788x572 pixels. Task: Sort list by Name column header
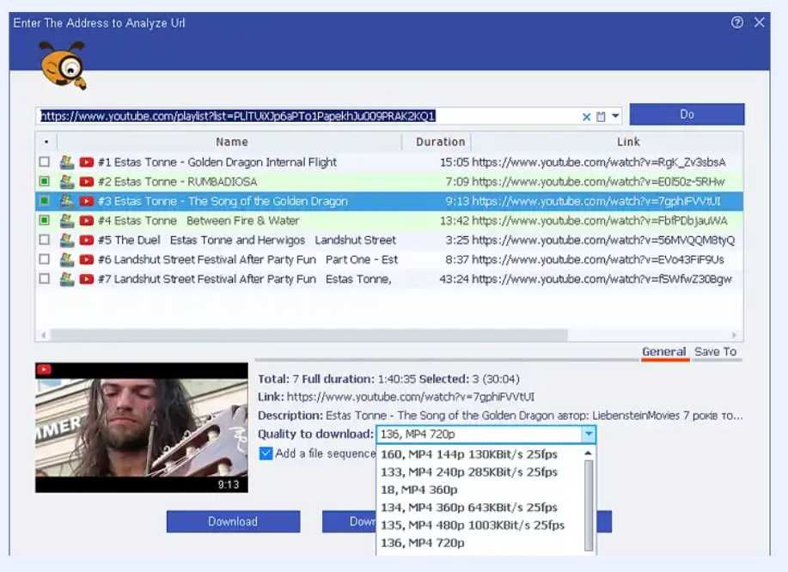[232, 142]
